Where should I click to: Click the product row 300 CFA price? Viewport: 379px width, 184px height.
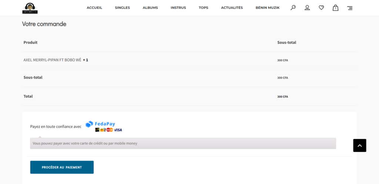pos(282,60)
